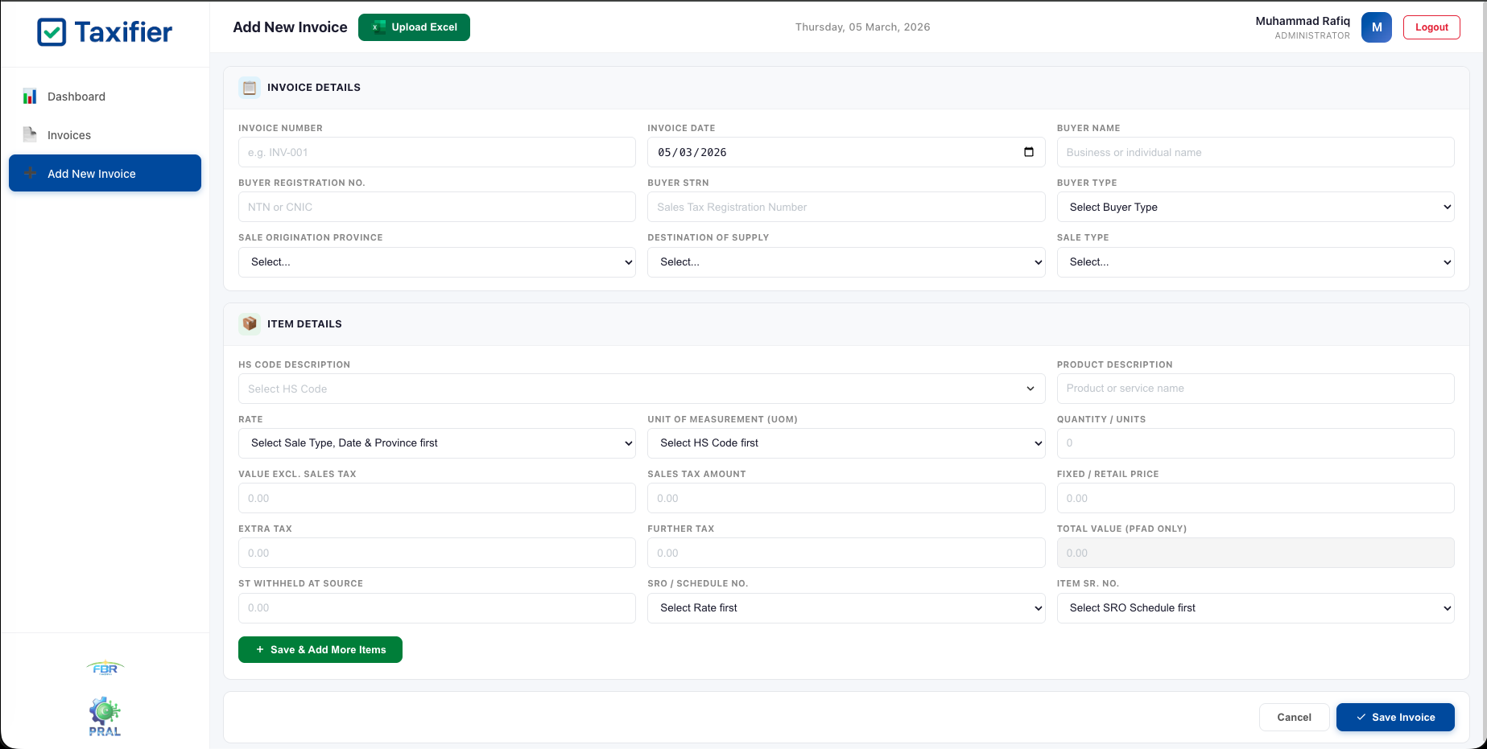Click the Invoices document icon
The image size is (1487, 749).
[30, 134]
